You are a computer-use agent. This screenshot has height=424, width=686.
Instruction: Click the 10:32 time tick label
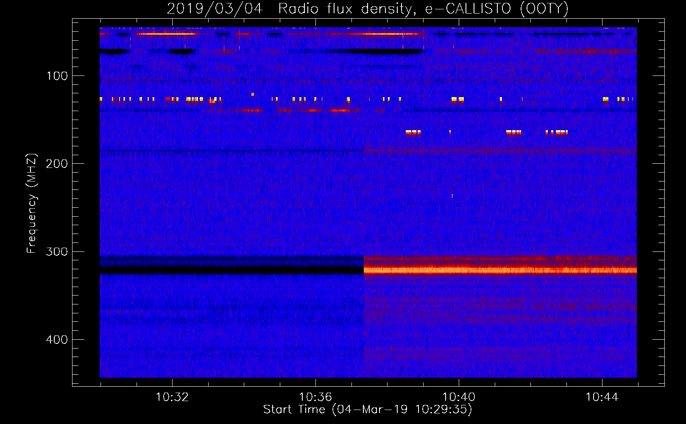coord(172,397)
